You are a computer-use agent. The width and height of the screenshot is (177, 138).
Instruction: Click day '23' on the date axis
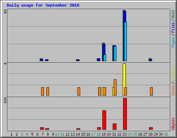click(124, 134)
